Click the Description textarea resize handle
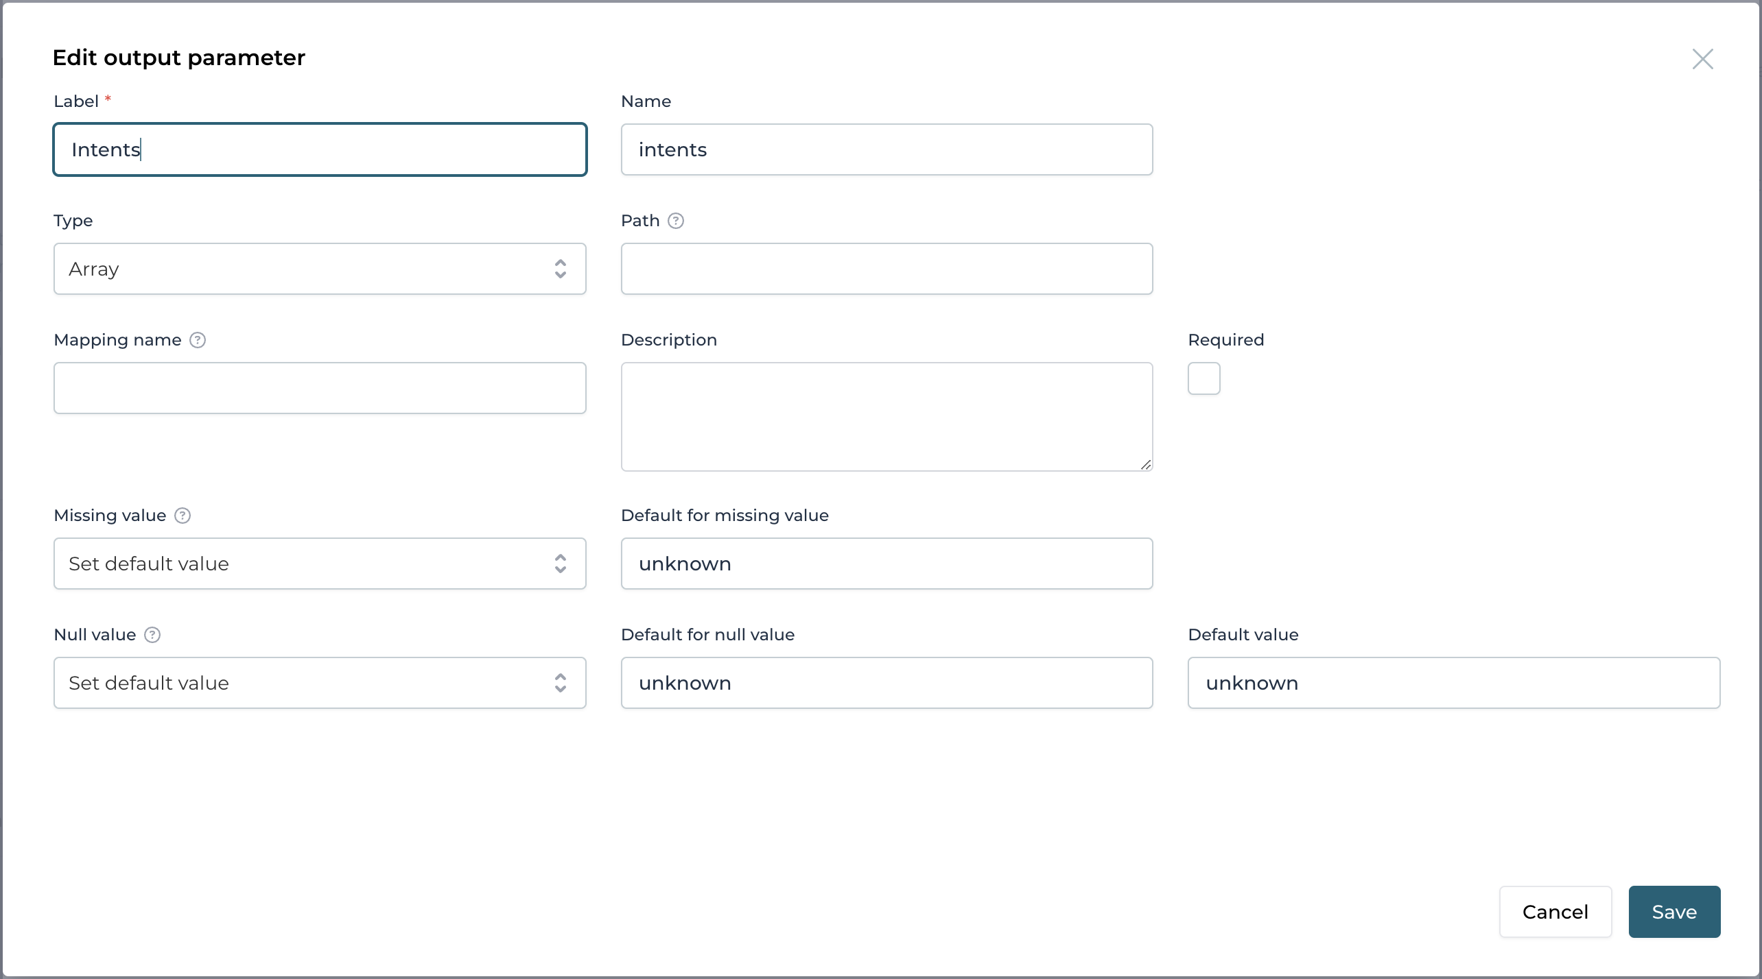 pyautogui.click(x=1145, y=465)
